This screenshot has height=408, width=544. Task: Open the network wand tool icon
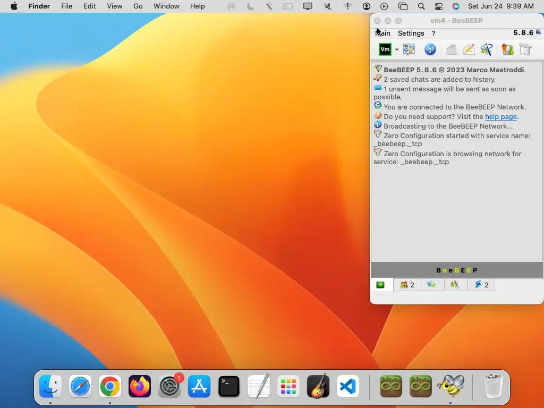487,49
